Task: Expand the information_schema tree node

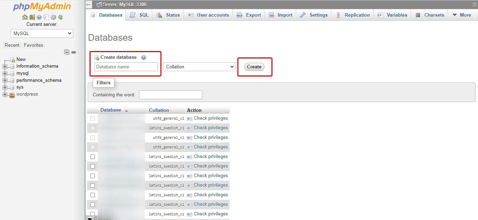Action: (5, 66)
